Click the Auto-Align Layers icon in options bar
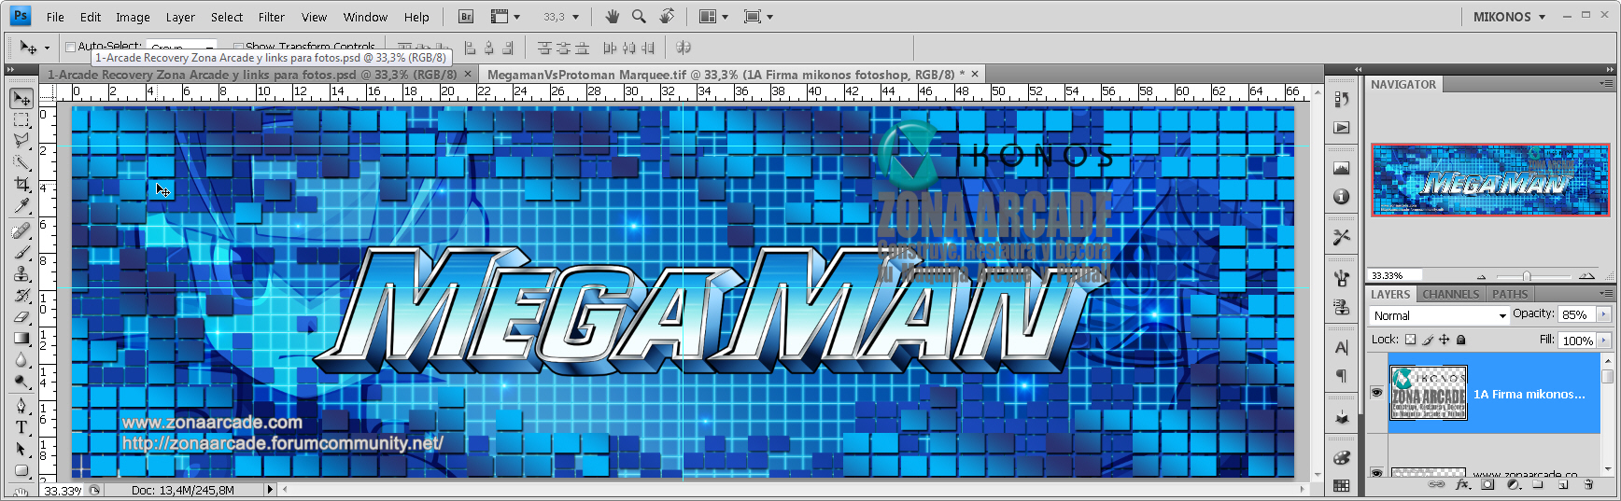Screen dimensions: 1621x501 pyautogui.click(x=684, y=47)
